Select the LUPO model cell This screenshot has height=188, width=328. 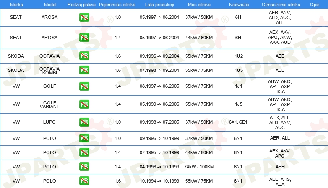49,122
